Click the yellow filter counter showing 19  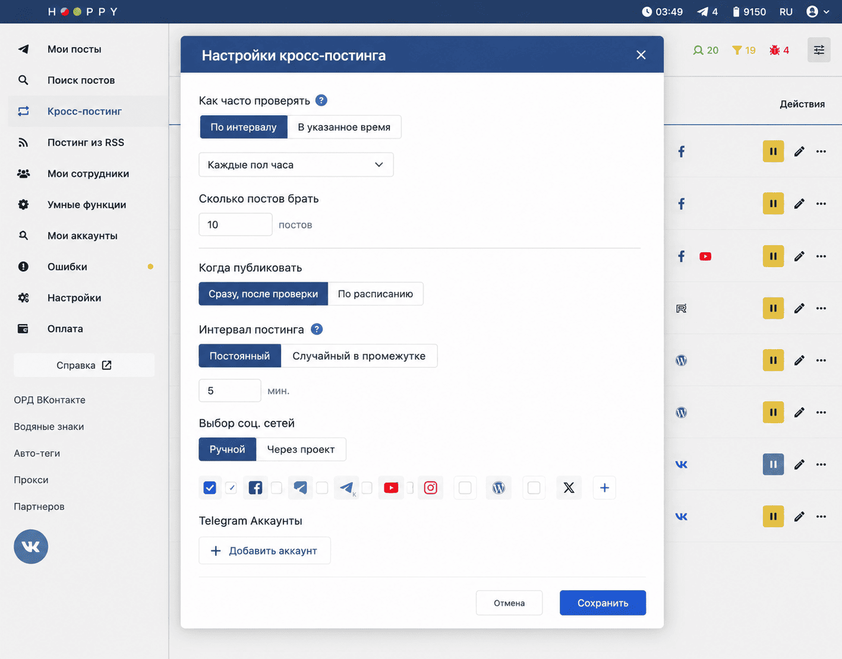[743, 50]
